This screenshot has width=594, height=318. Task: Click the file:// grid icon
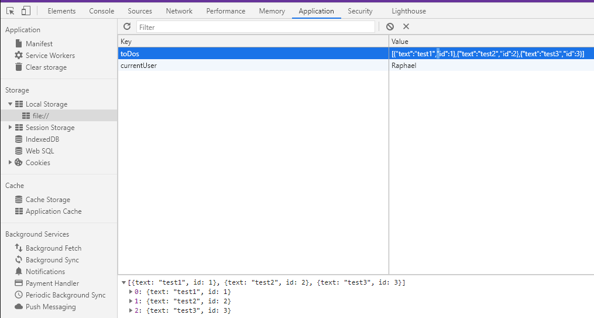pyautogui.click(x=26, y=115)
